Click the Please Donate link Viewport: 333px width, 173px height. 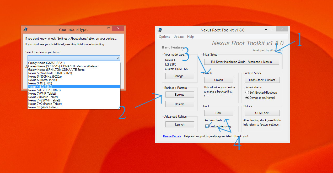click(x=172, y=136)
